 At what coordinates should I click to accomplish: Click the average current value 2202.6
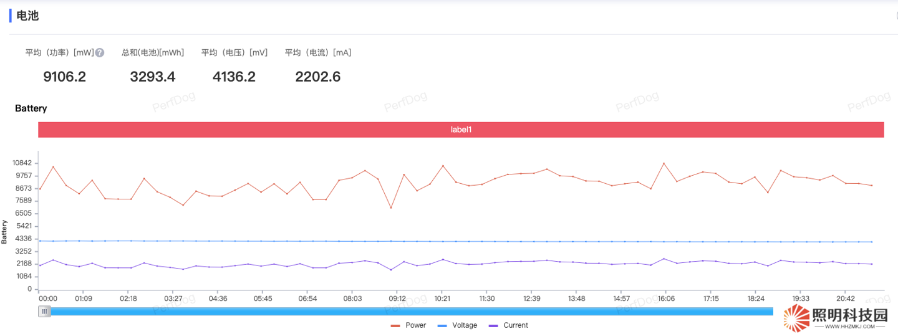coord(318,77)
